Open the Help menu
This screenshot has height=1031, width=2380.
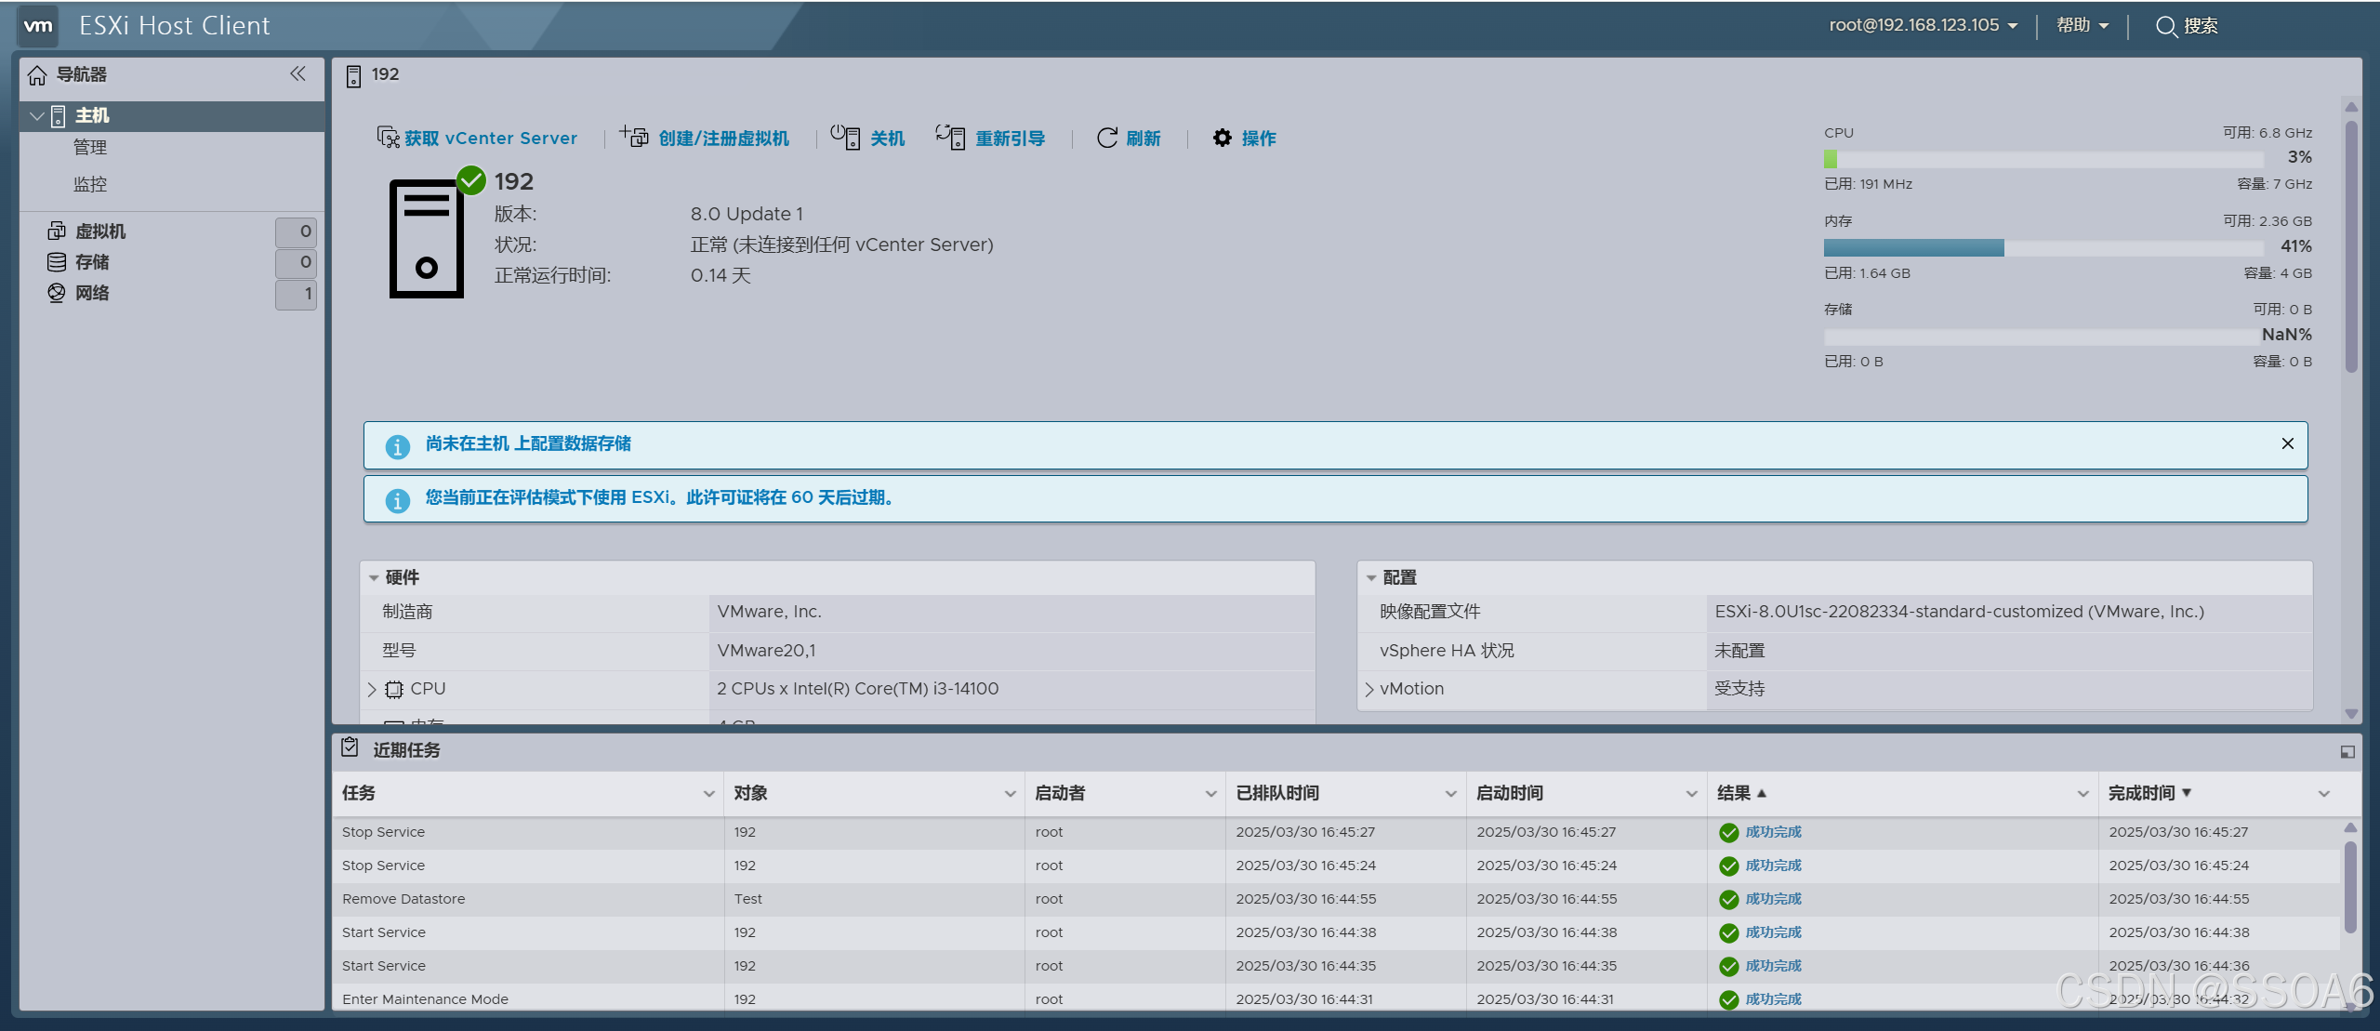point(2082,26)
